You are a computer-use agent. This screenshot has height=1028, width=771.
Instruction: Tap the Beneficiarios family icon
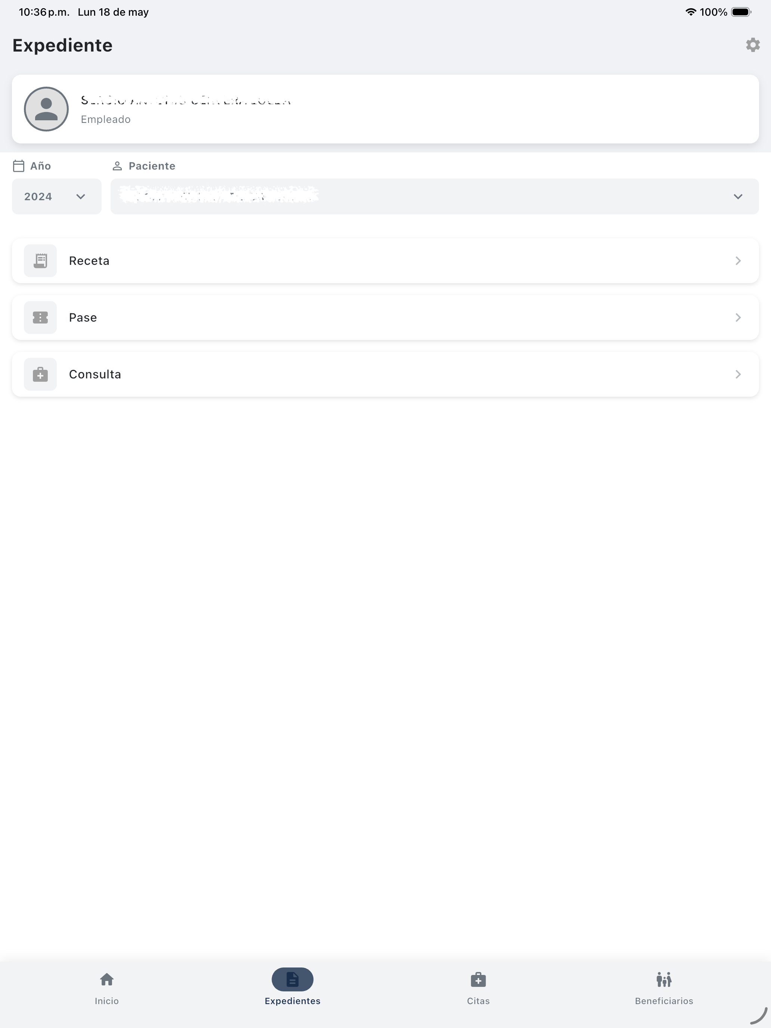coord(664,980)
